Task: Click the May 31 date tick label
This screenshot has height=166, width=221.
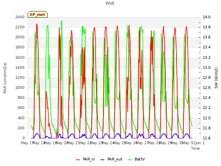Action: pos(189,143)
